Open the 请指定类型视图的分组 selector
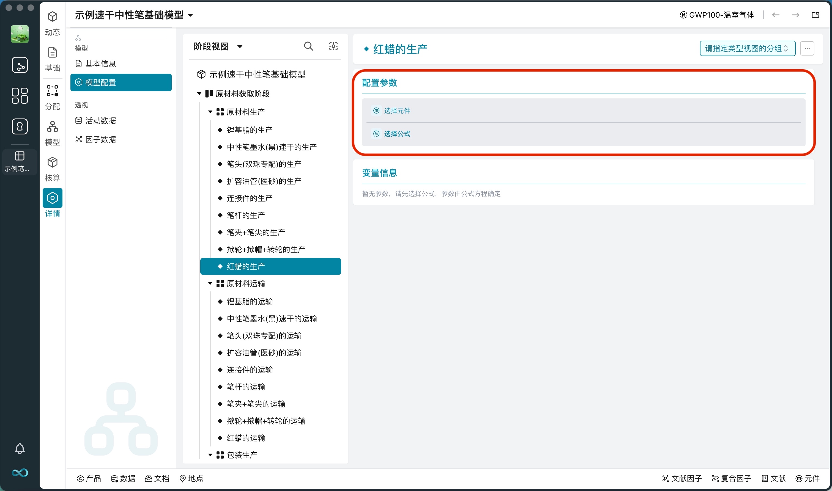 [x=747, y=48]
